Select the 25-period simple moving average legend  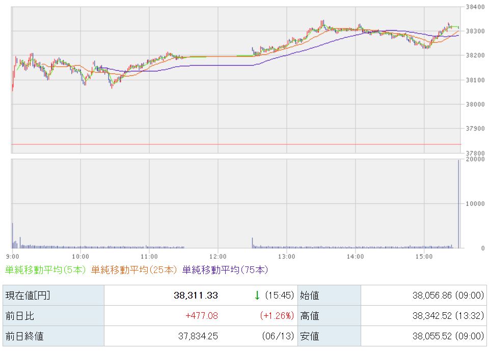point(134,269)
